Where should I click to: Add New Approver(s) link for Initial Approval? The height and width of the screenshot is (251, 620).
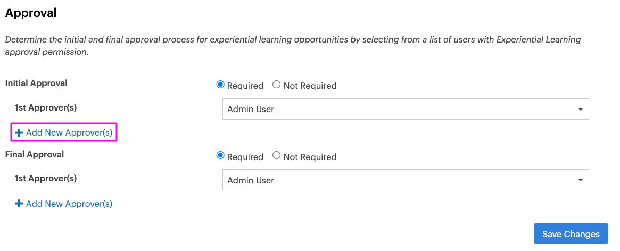[69, 132]
